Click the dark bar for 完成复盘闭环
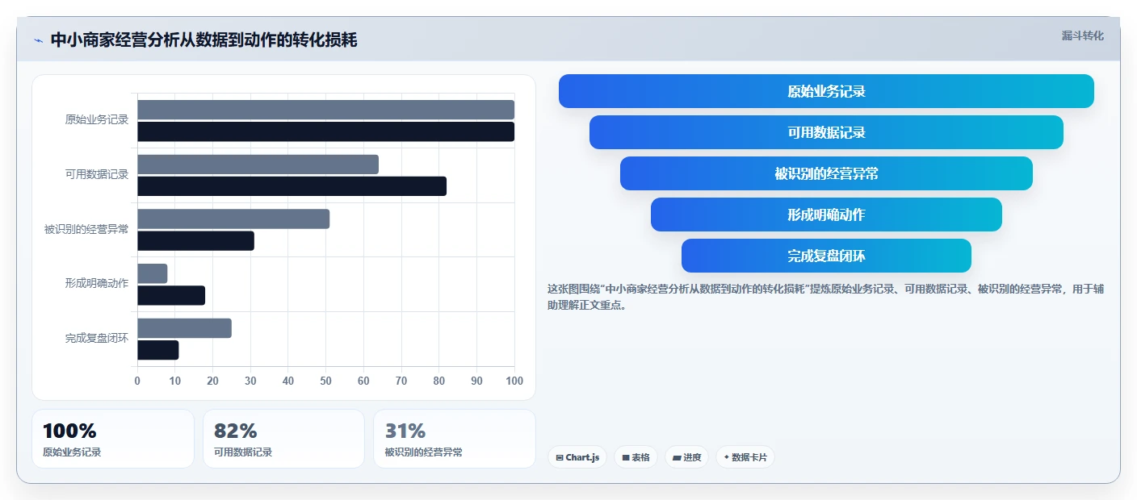Viewport: 1137px width, 500px height. click(x=157, y=350)
